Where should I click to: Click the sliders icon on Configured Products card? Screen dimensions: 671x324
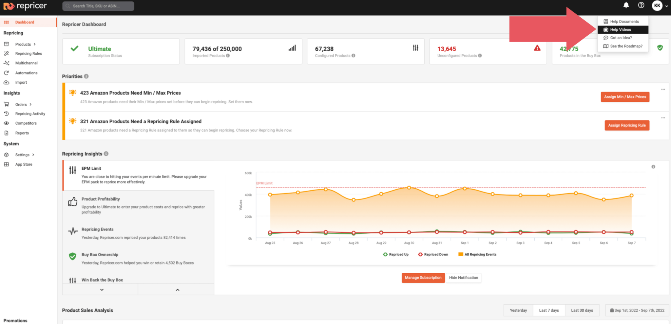coord(415,48)
